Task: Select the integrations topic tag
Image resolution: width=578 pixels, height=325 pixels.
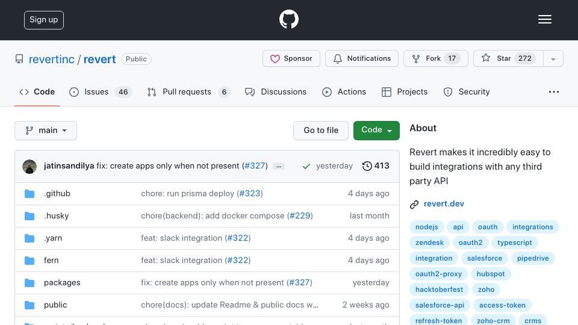Action: (x=533, y=227)
